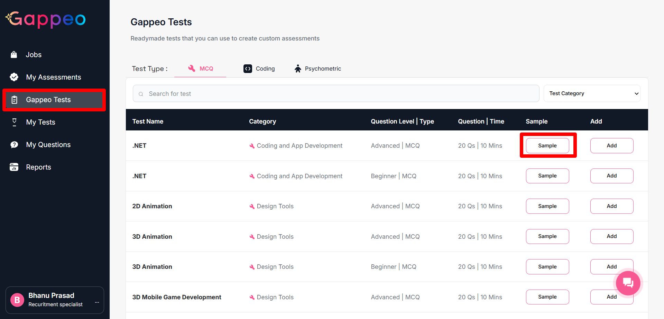Click the Search for test field
Screen dimensions: 664x319
(x=335, y=94)
